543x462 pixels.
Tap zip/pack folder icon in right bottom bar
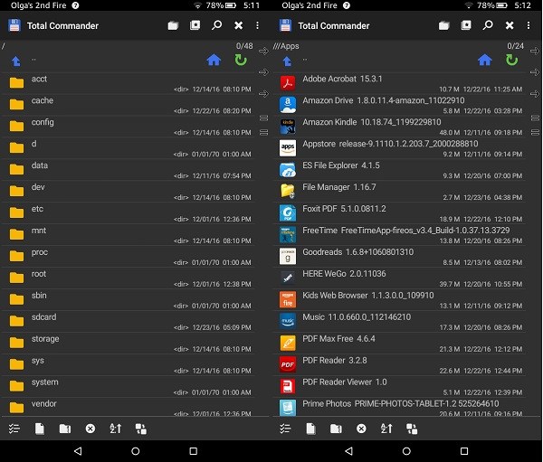pyautogui.click(x=336, y=429)
